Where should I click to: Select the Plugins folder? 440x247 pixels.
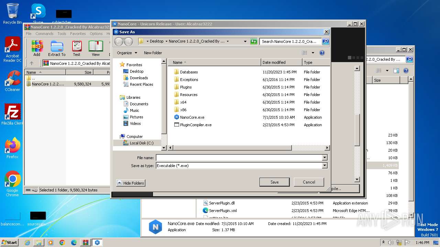pyautogui.click(x=186, y=87)
